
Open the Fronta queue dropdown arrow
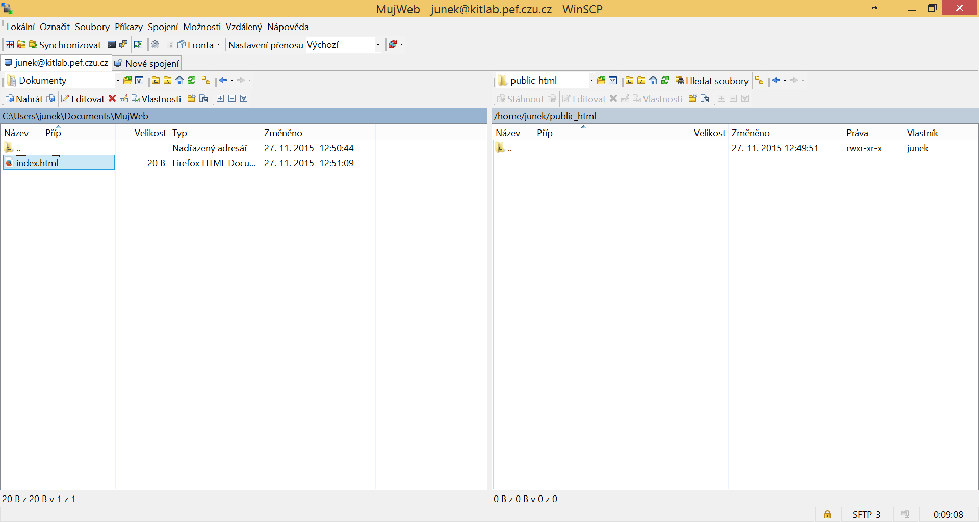pyautogui.click(x=218, y=45)
